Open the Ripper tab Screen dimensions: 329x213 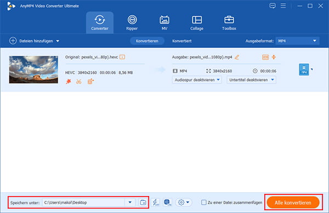click(132, 23)
